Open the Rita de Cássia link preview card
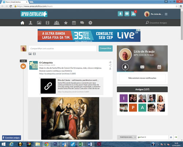This screenshot has width=183, height=147. [x=72, y=86]
